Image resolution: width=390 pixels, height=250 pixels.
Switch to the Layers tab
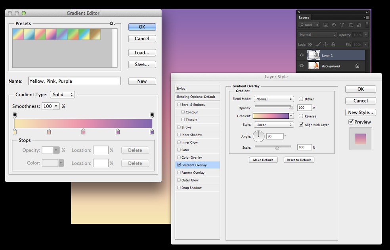pos(304,17)
